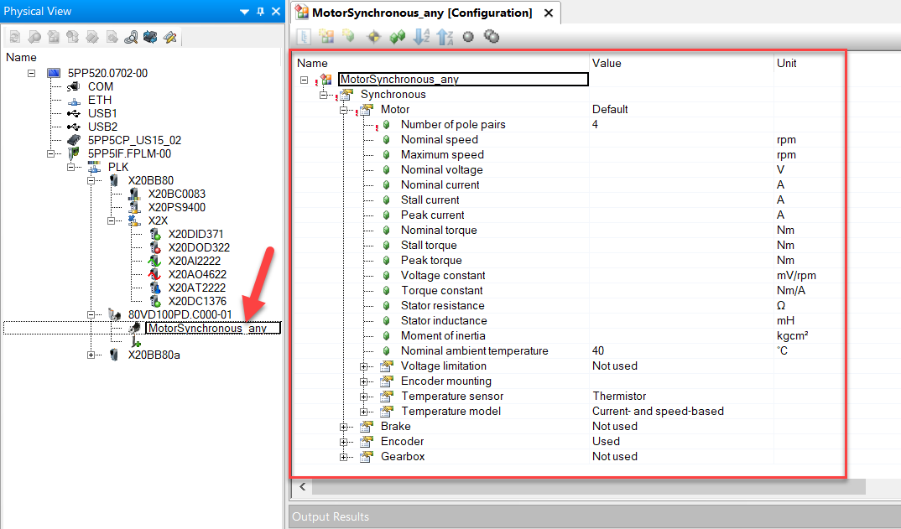Click the ETH network icon in the tree
901x529 pixels.
[74, 101]
